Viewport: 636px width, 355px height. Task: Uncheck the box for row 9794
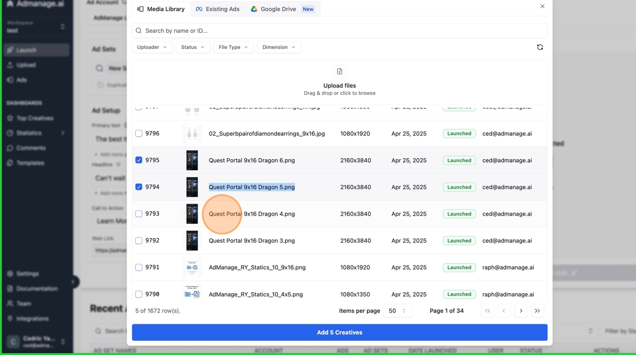(x=139, y=187)
